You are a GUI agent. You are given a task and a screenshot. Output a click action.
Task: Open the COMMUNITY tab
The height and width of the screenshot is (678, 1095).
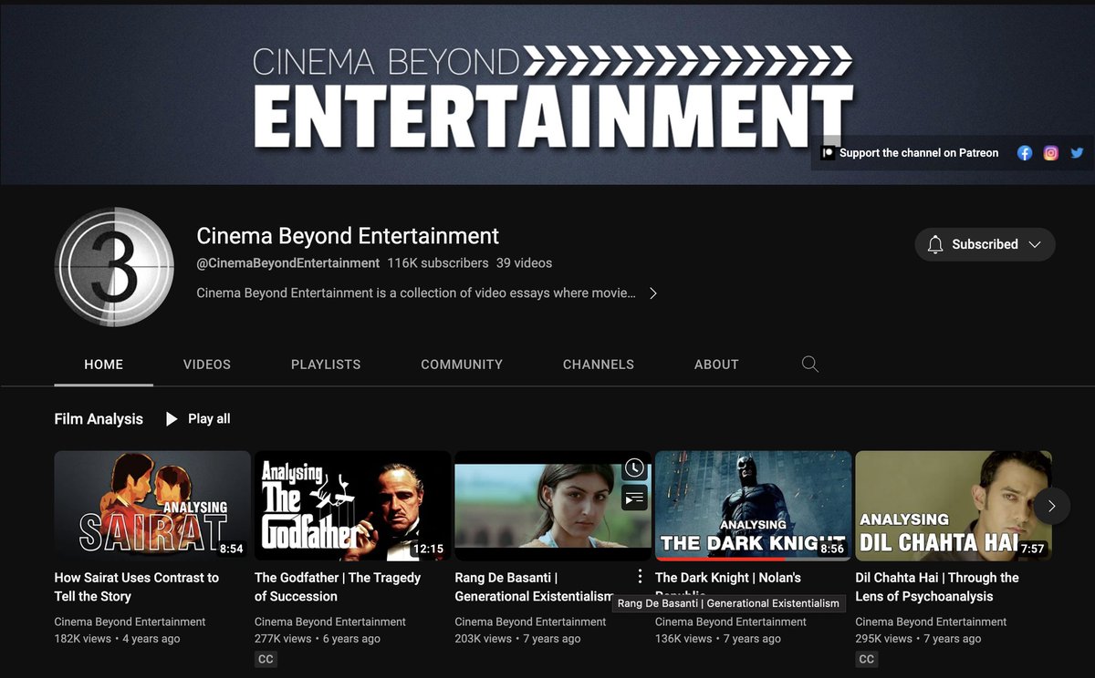[462, 364]
